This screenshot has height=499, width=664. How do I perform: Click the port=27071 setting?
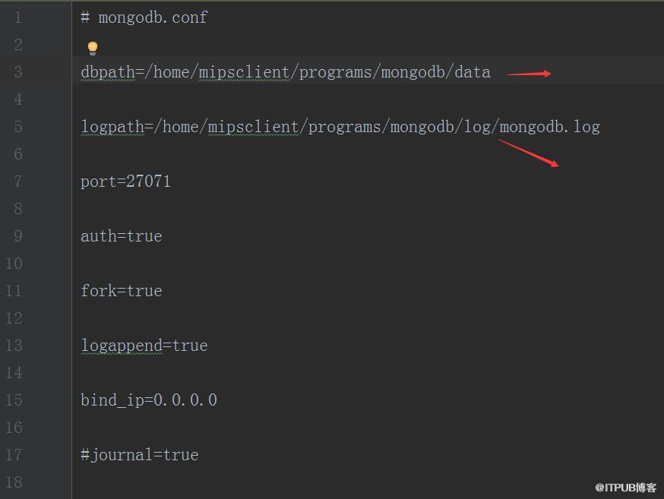125,182
